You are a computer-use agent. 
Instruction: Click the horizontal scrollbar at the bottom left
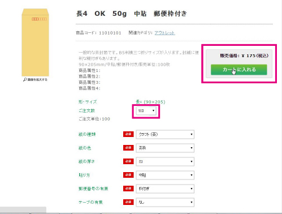(x=23, y=209)
